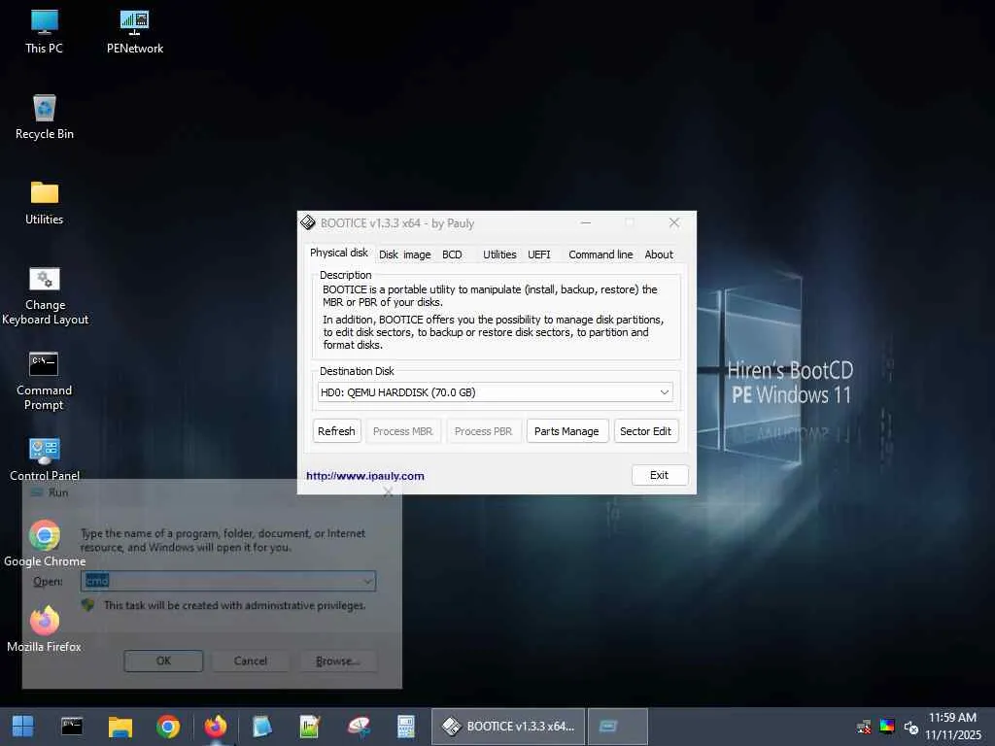Viewport: 995px width, 746px height.
Task: Click the Process MBR button
Action: [403, 430]
